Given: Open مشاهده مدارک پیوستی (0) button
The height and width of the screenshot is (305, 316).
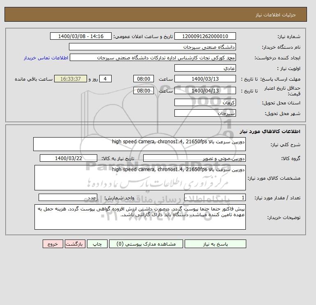Looking at the screenshot, I should [146, 244].
